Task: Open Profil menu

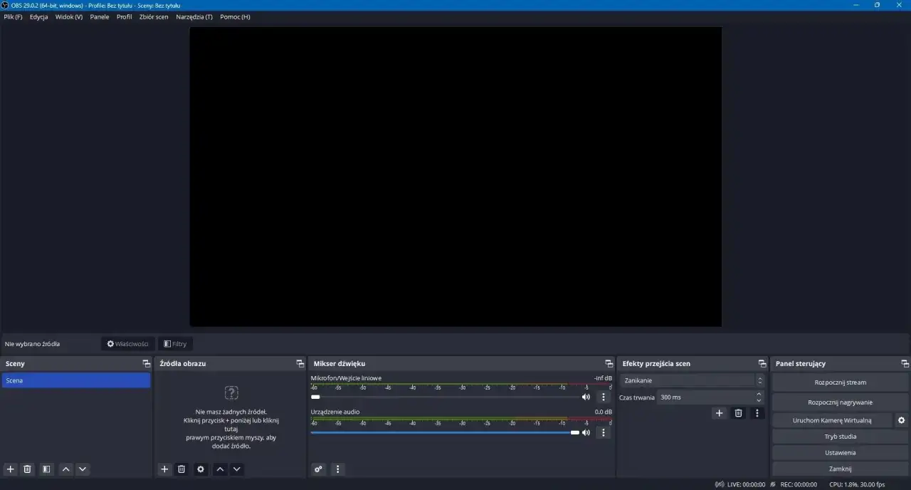Action: click(x=125, y=17)
